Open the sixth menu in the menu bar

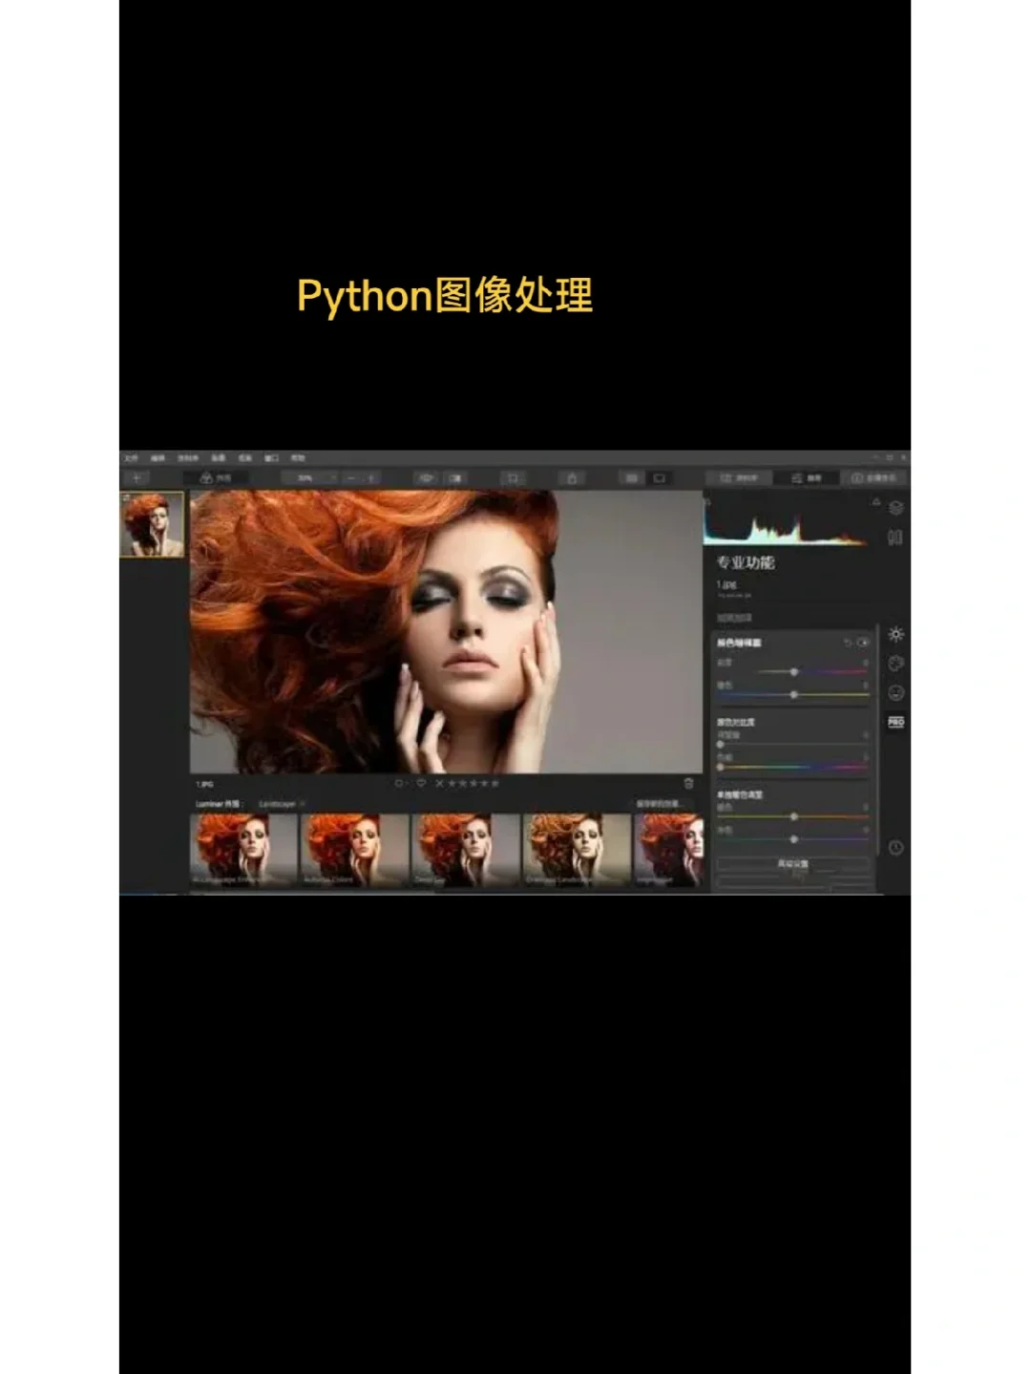coord(272,458)
